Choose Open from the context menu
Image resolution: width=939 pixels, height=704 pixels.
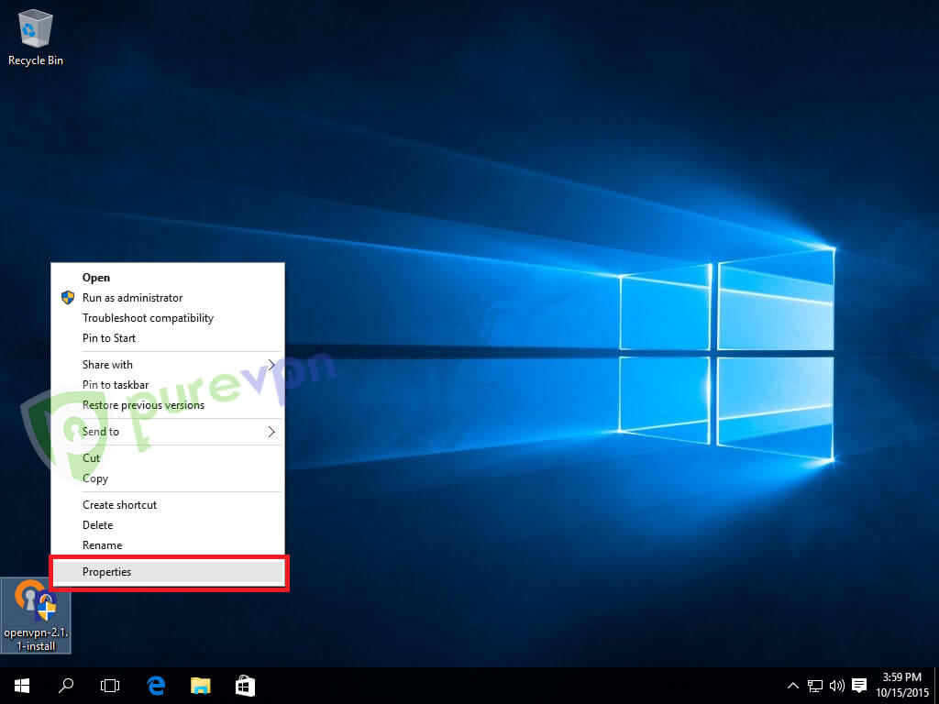(x=168, y=278)
